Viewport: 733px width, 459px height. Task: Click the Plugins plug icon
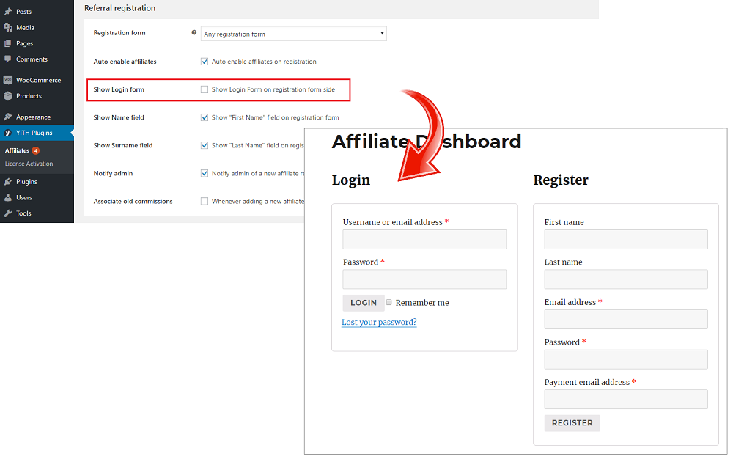coord(8,182)
